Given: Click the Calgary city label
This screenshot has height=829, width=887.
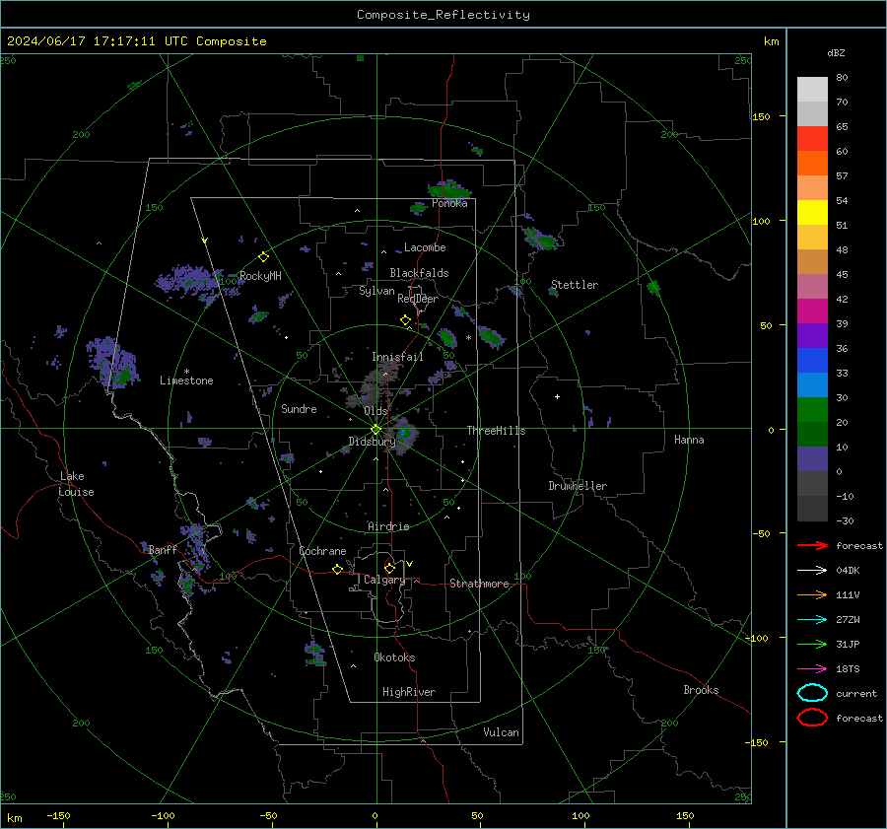Looking at the screenshot, I should coord(384,580).
